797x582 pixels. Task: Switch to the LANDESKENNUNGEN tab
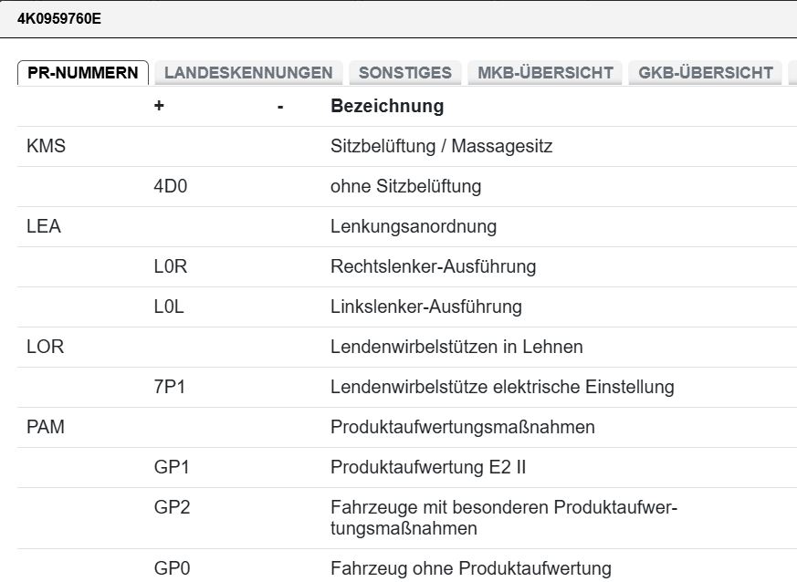click(x=248, y=73)
